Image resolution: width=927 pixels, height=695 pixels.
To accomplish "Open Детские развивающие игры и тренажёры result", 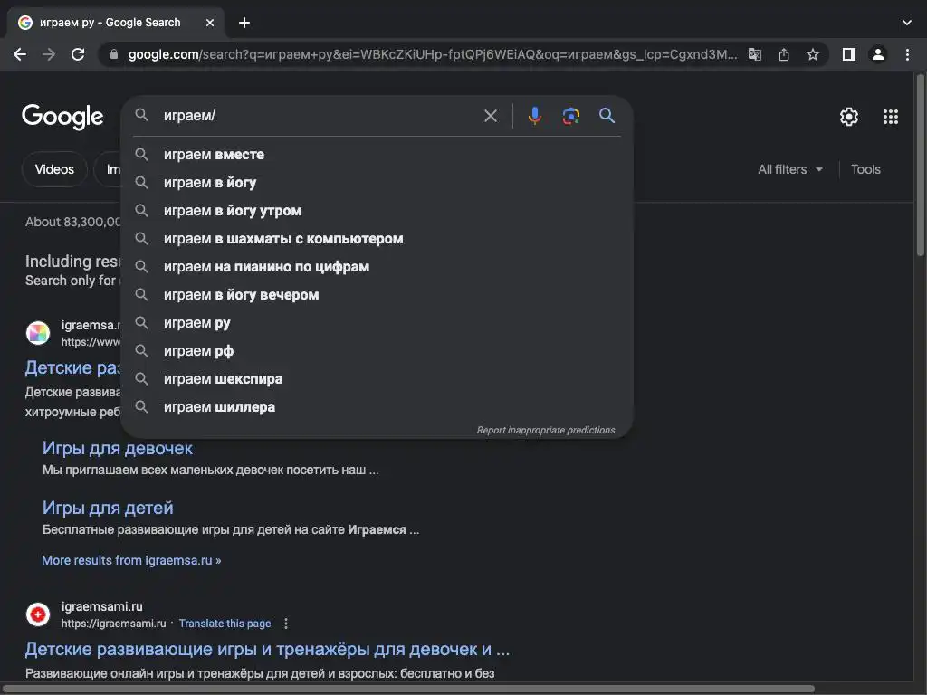I will [267, 650].
